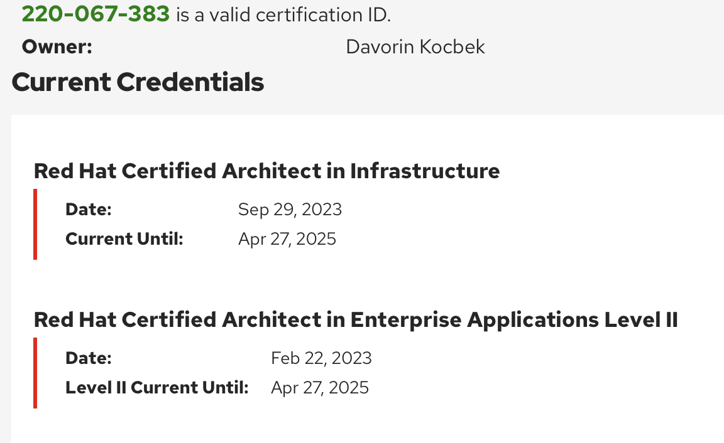Viewport: 724px width, 443px height.
Task: Click the word 'Infrastructure' in the first credential title
Action: pyautogui.click(x=425, y=171)
